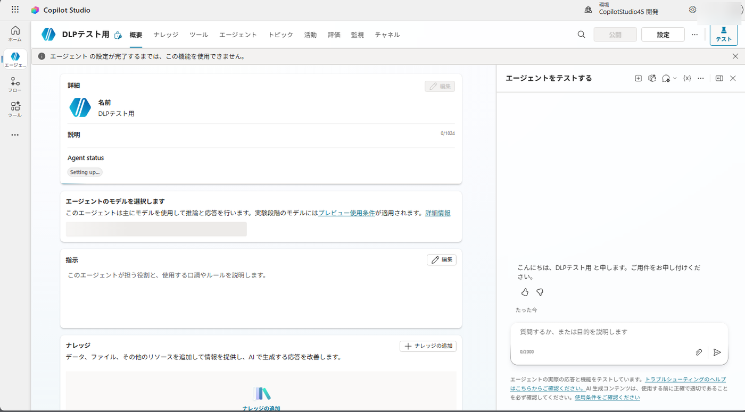745x412 pixels.
Task: Open the プレビュー使用条件 link
Action: coord(347,213)
